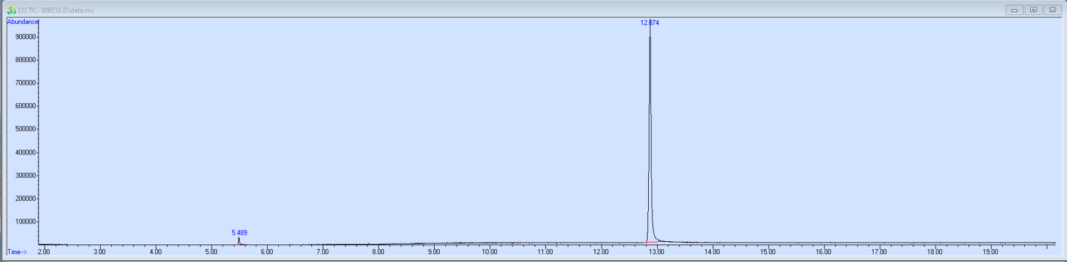
Task: Click the small peak at 5.489 minutes
Action: point(239,241)
